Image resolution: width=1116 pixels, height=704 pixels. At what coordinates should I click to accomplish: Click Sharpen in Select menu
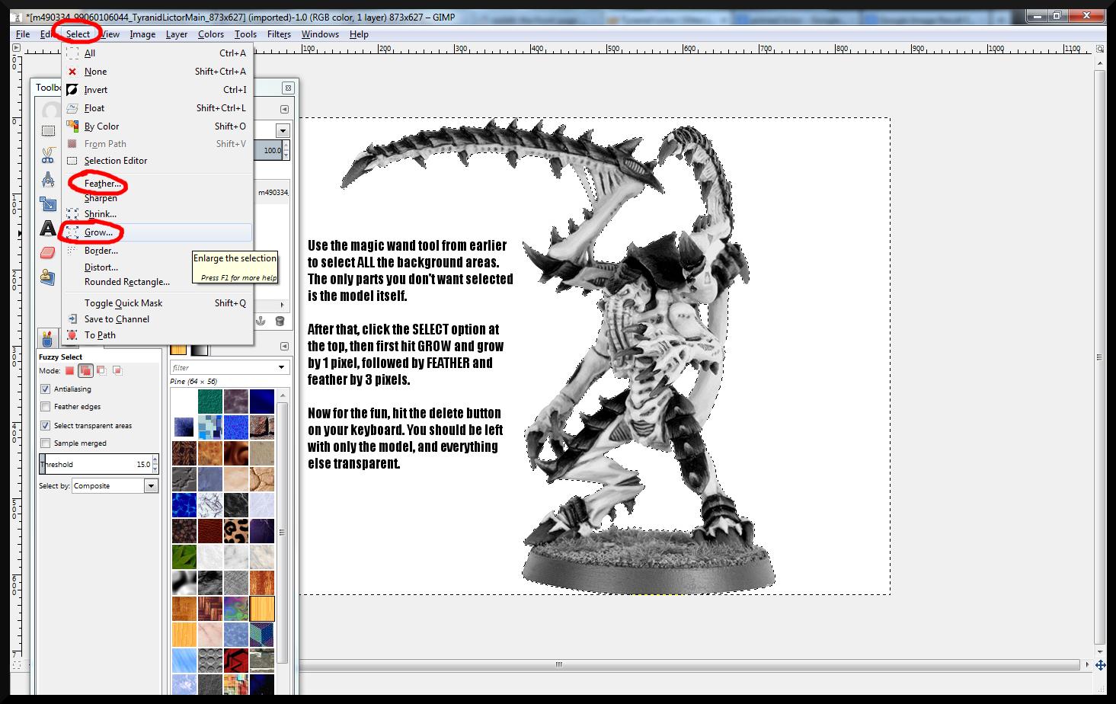[157, 198]
